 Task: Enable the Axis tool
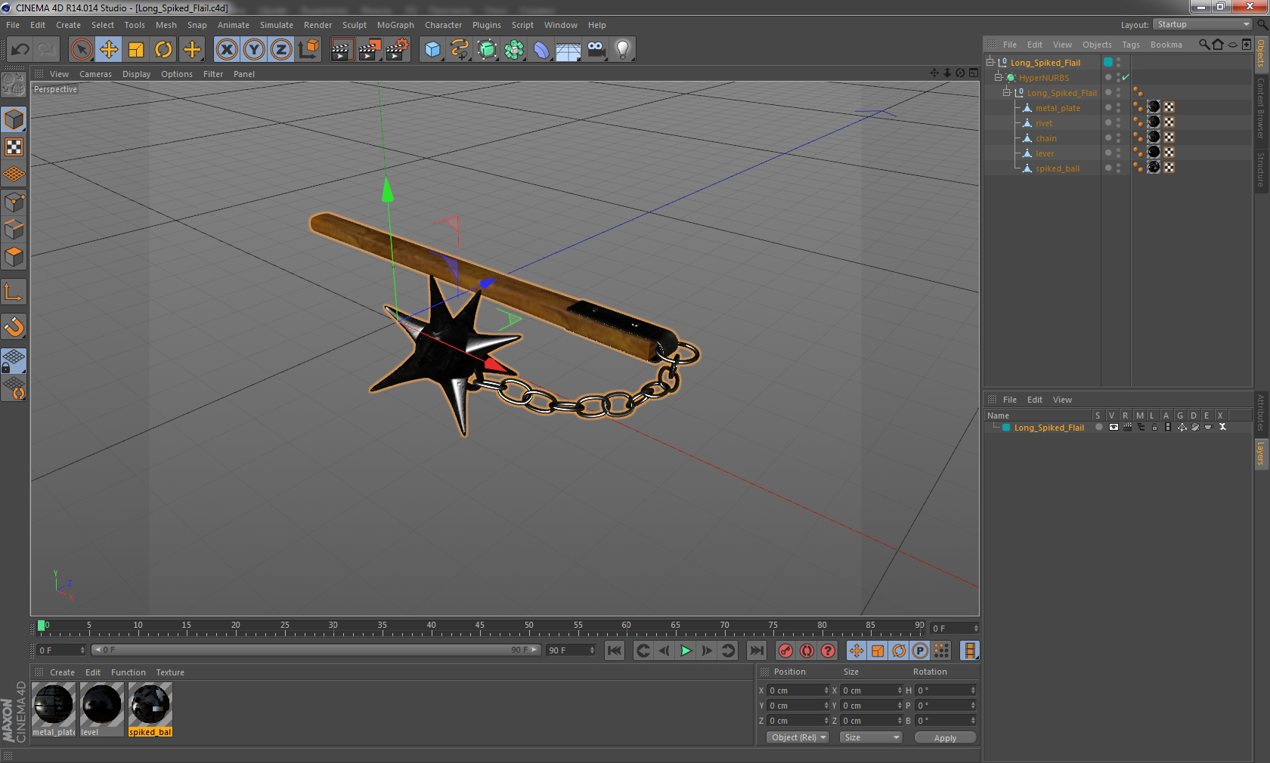point(14,292)
